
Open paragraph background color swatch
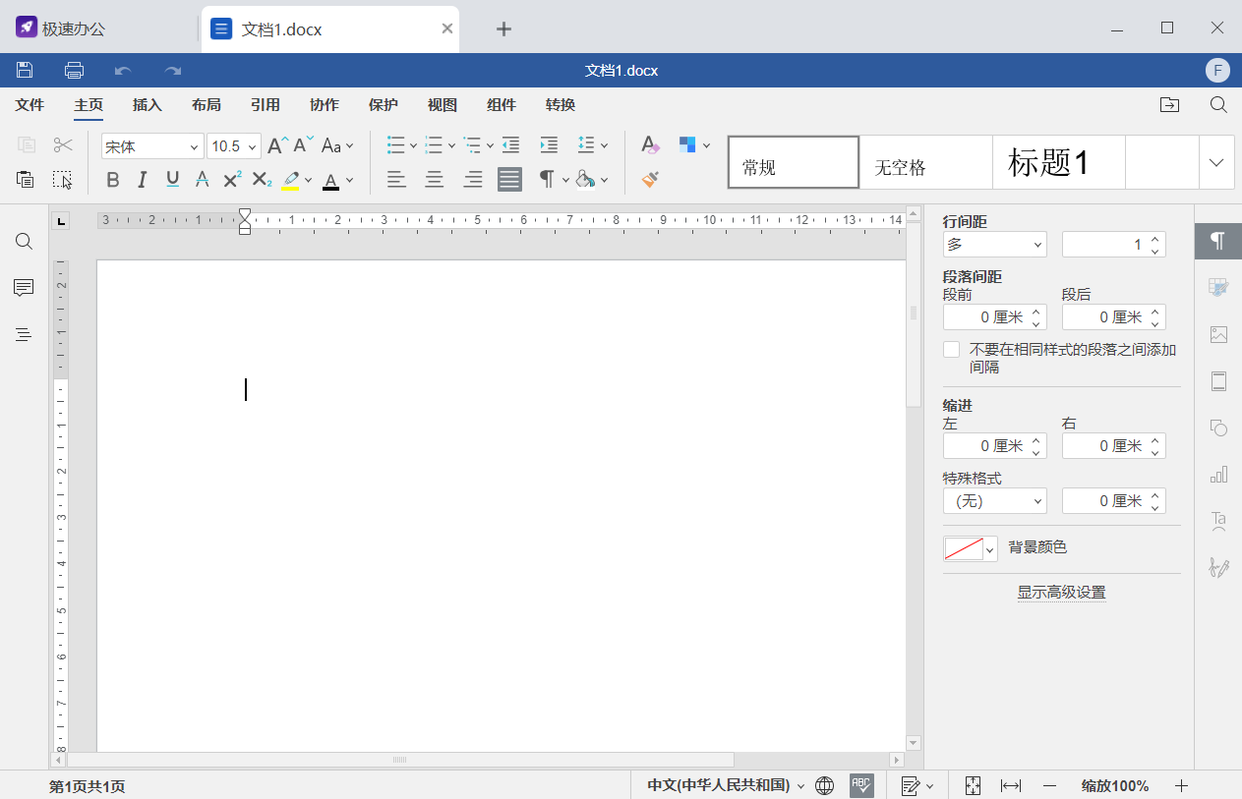970,548
